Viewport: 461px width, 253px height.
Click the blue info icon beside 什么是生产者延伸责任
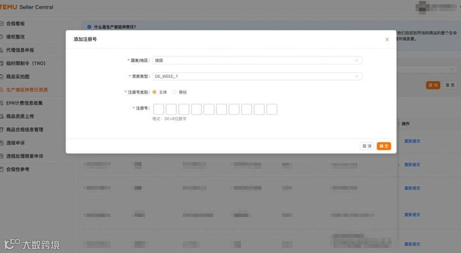pos(89,27)
